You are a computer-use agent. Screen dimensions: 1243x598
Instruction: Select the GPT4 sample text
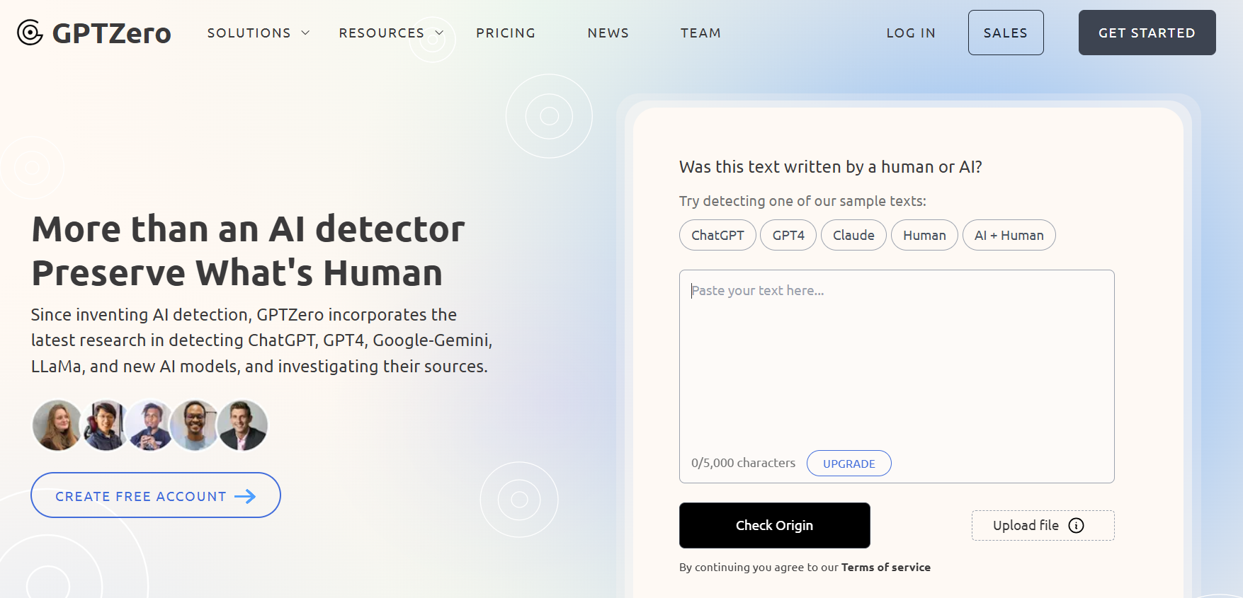click(x=788, y=235)
